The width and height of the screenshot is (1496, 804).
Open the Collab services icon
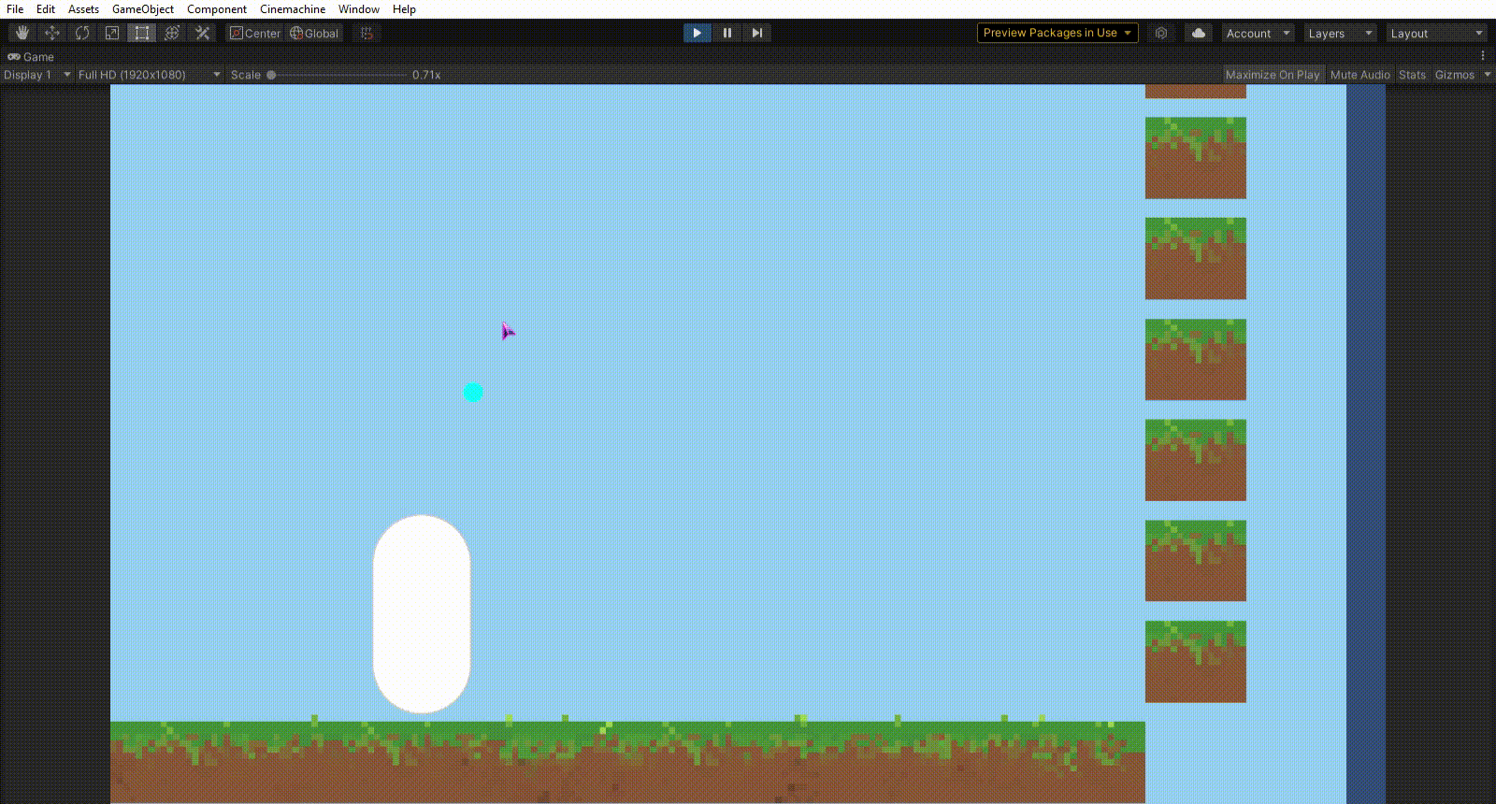pos(1161,33)
